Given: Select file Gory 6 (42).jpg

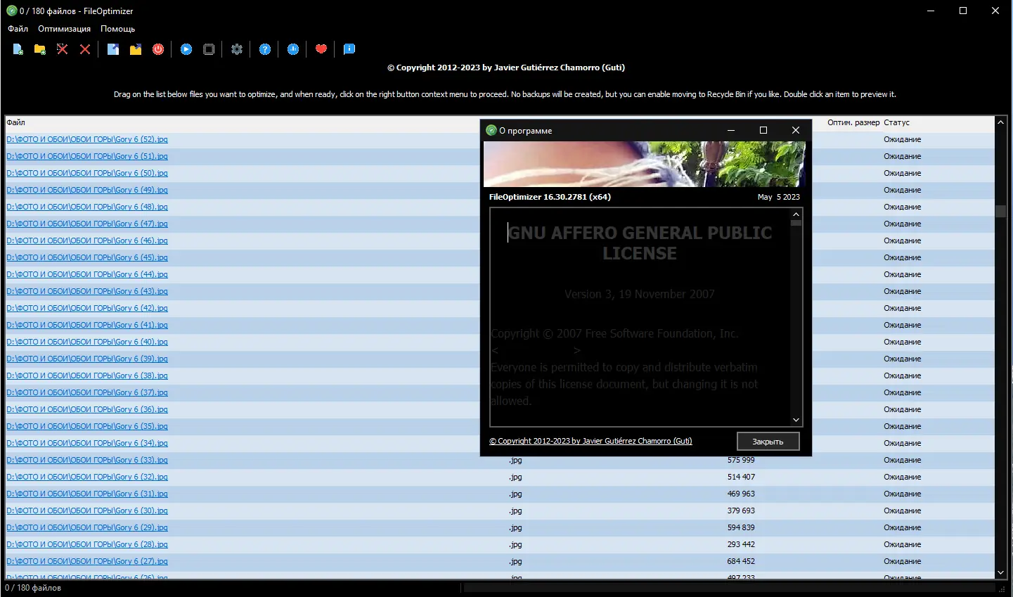Looking at the screenshot, I should coord(87,308).
